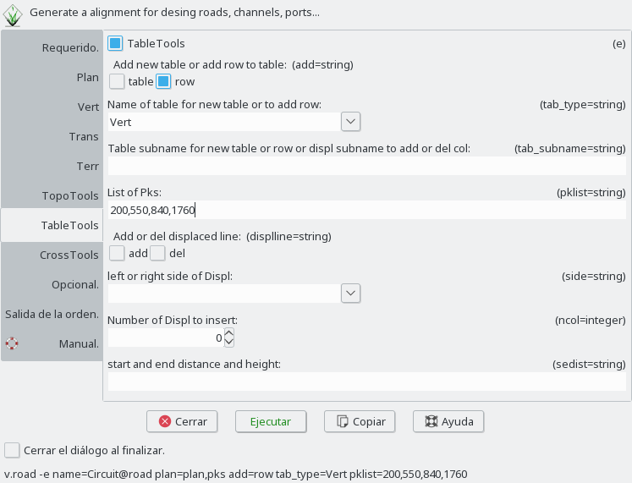Check the add displaced line box
The image size is (632, 483).
point(117,253)
